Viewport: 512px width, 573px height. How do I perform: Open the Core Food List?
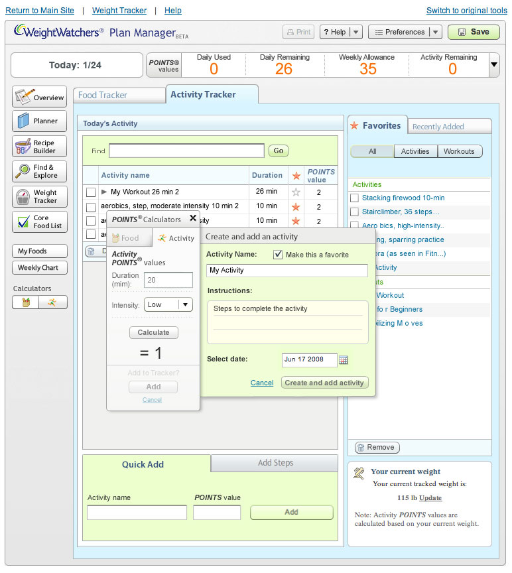pyautogui.click(x=40, y=222)
